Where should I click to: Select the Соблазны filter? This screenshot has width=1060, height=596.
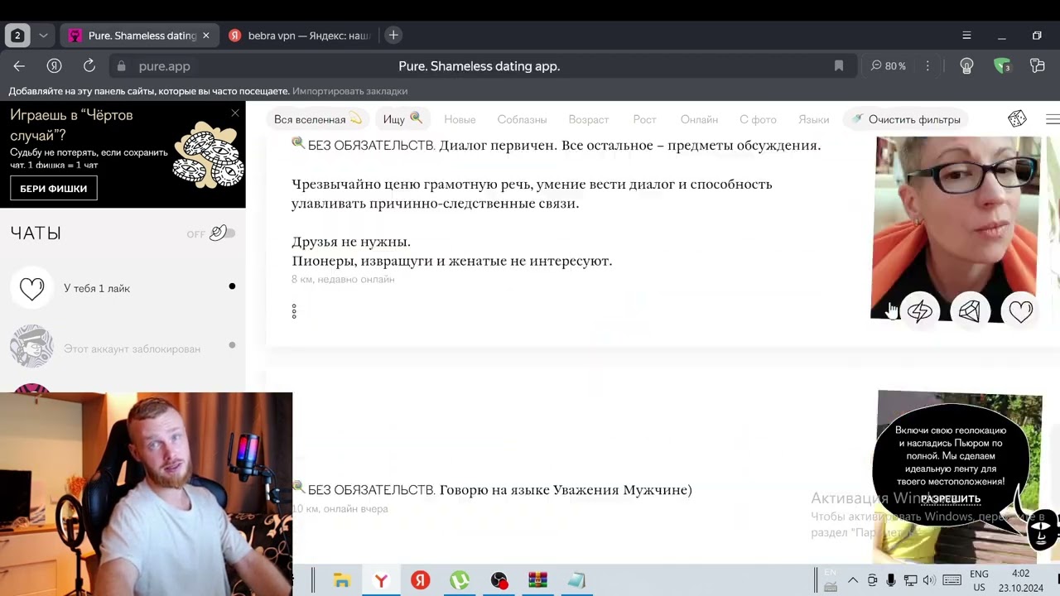coord(522,120)
